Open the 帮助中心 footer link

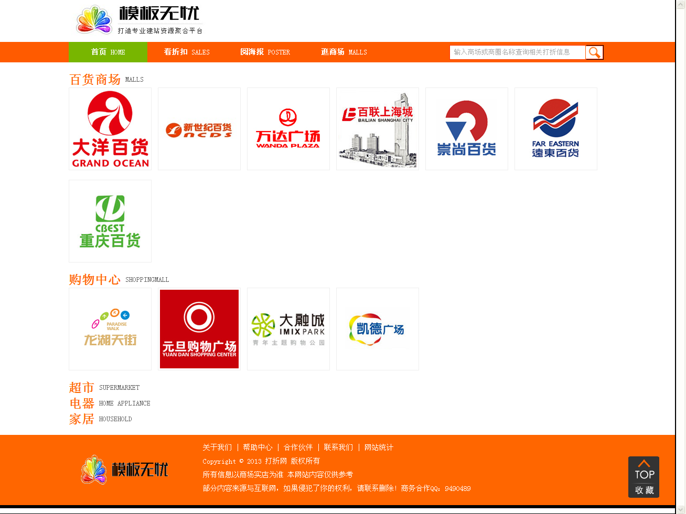(258, 447)
